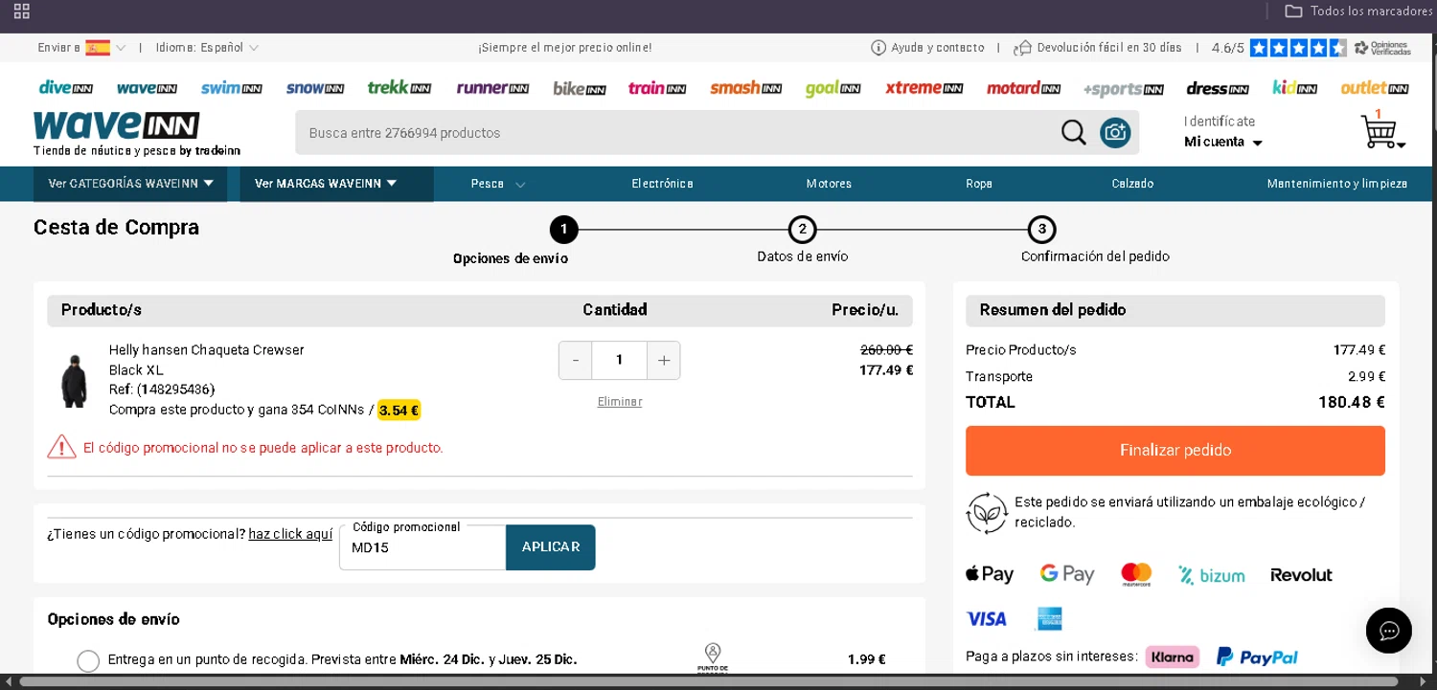Click the Opiniones Verificadas badge
The width and height of the screenshot is (1437, 690).
tap(1382, 48)
